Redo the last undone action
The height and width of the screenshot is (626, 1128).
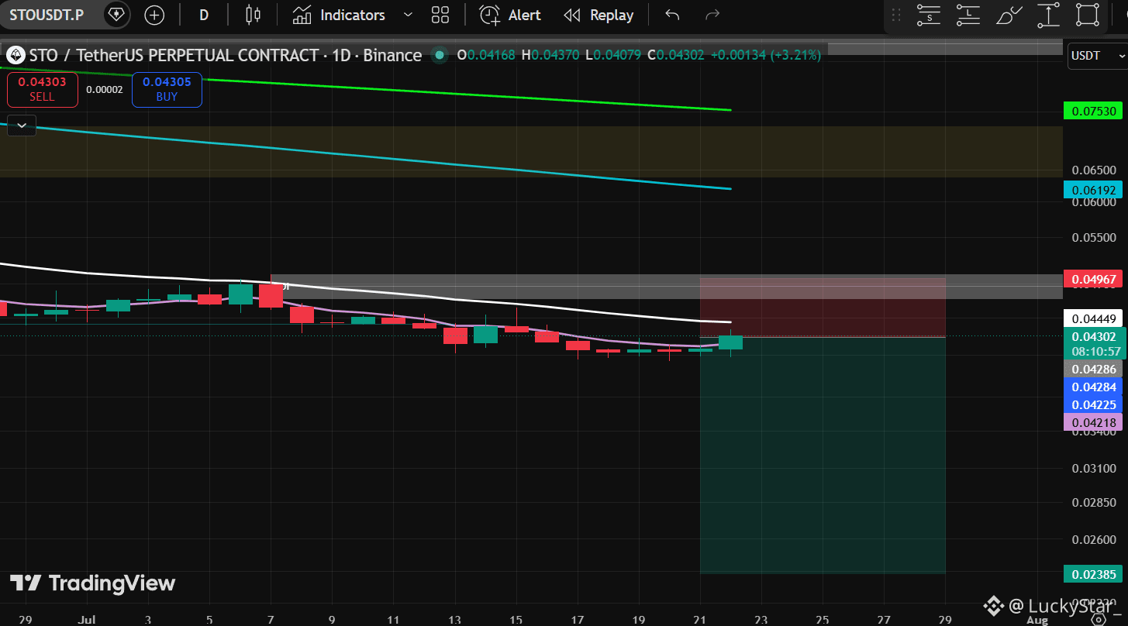[712, 15]
